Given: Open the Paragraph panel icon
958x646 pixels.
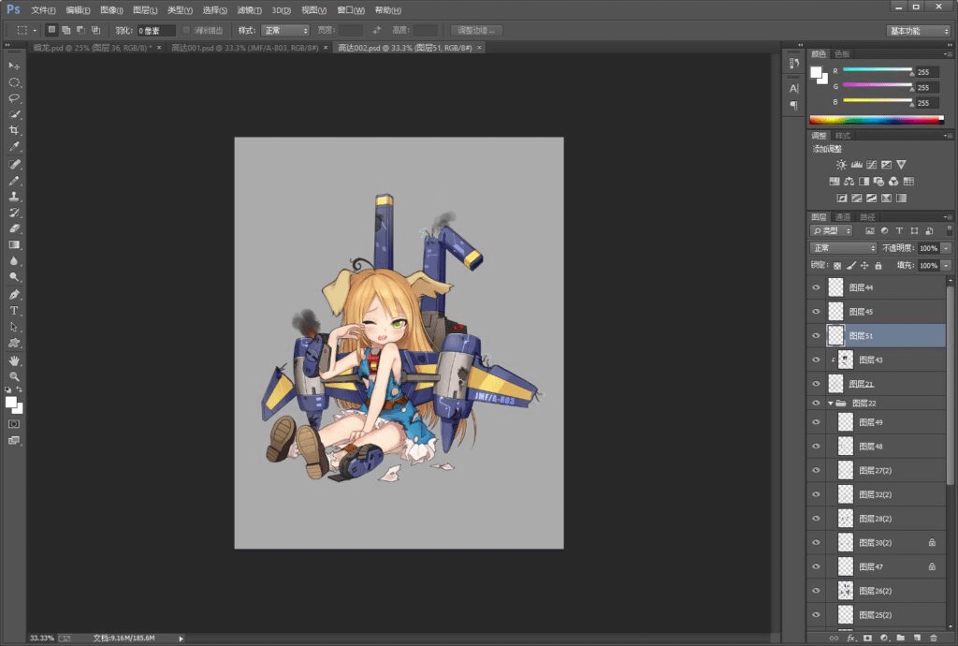Looking at the screenshot, I should (x=793, y=105).
